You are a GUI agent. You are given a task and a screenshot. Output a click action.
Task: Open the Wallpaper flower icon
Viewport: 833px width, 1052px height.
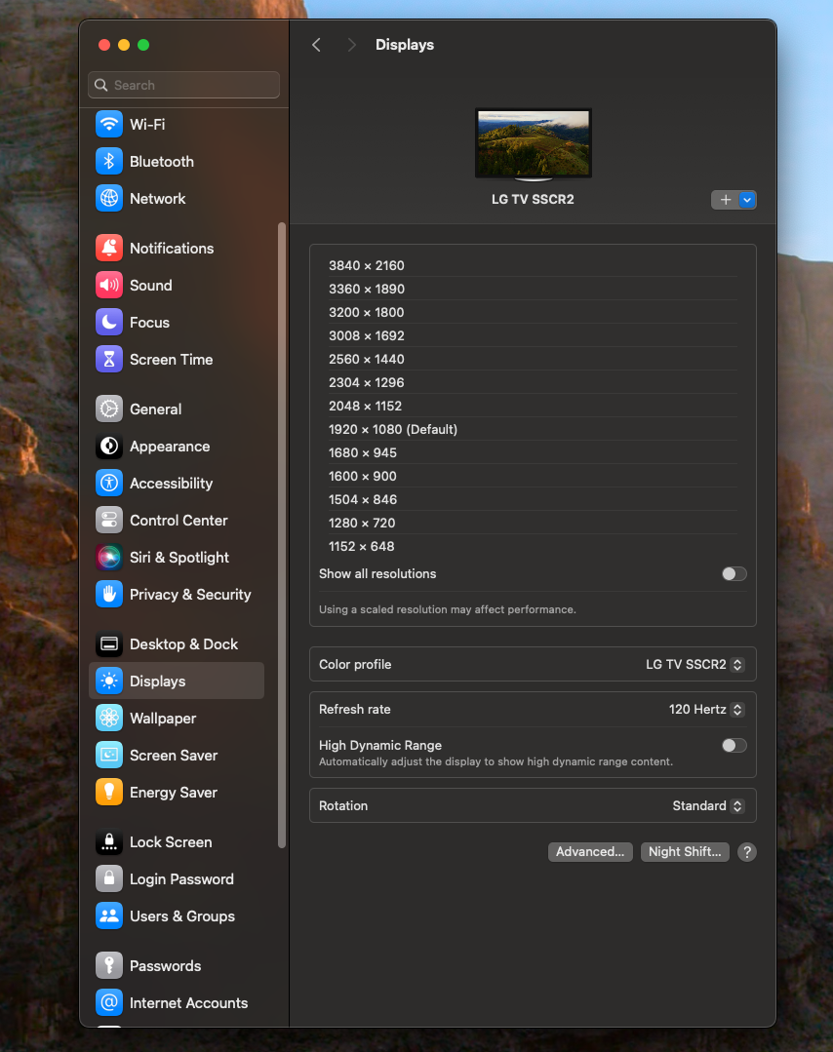coord(108,718)
